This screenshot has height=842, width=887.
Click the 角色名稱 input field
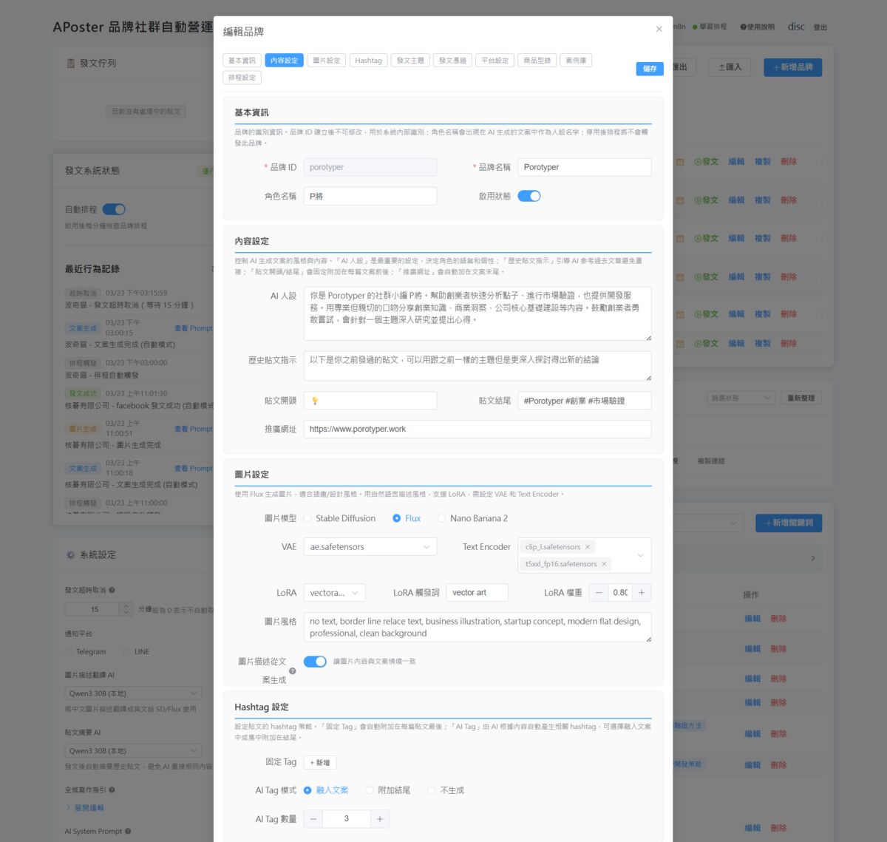coord(370,196)
